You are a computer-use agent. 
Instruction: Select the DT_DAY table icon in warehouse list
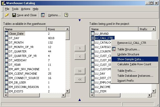(x=6, y=38)
